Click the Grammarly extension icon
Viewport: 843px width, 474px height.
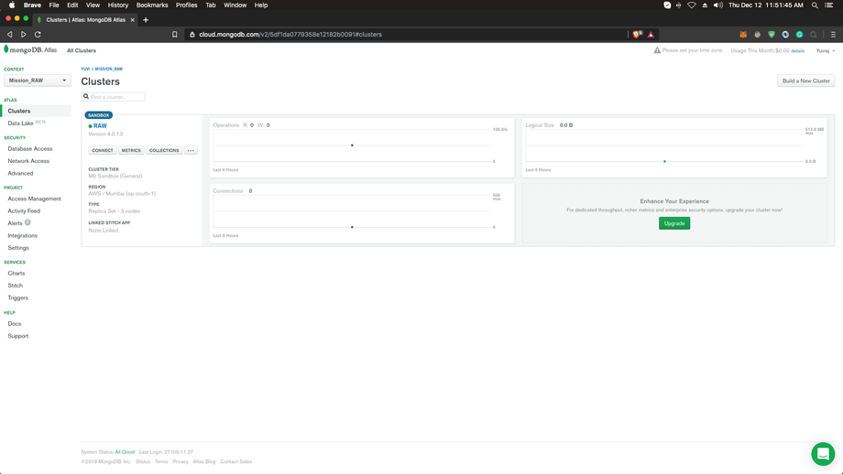point(799,35)
